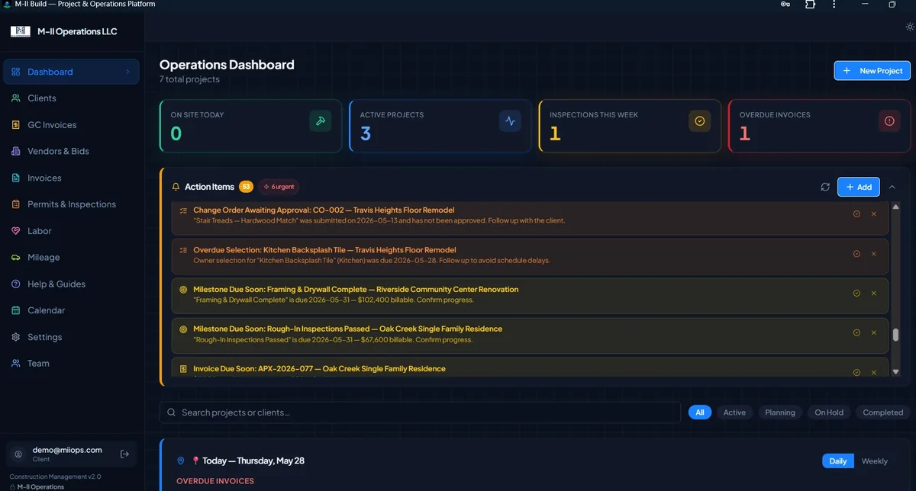Dismiss the Framing & Drywall milestone item
916x491 pixels.
click(874, 294)
